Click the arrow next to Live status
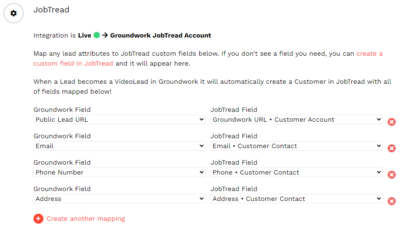Viewport: 407px width, 229px height. 105,35
